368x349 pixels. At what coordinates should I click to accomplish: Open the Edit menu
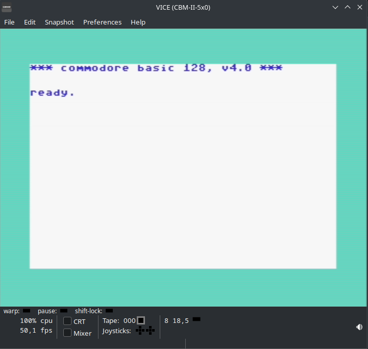point(30,22)
